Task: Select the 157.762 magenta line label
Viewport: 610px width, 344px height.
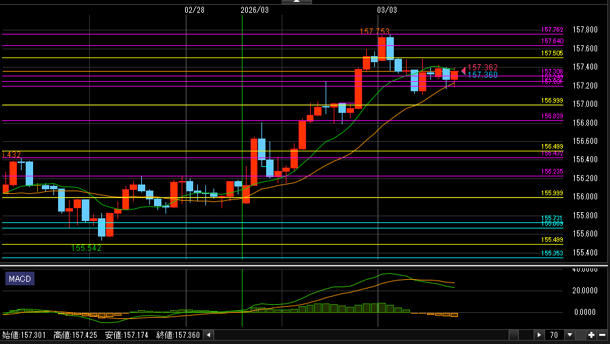Action: point(552,30)
